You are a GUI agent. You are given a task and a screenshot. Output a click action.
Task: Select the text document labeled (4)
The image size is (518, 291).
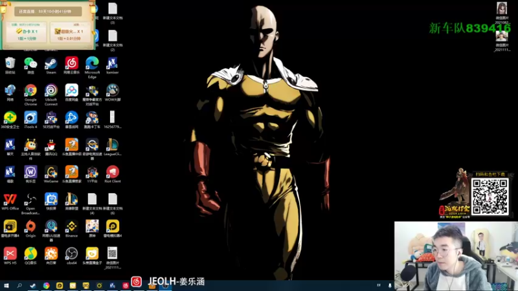92,204
